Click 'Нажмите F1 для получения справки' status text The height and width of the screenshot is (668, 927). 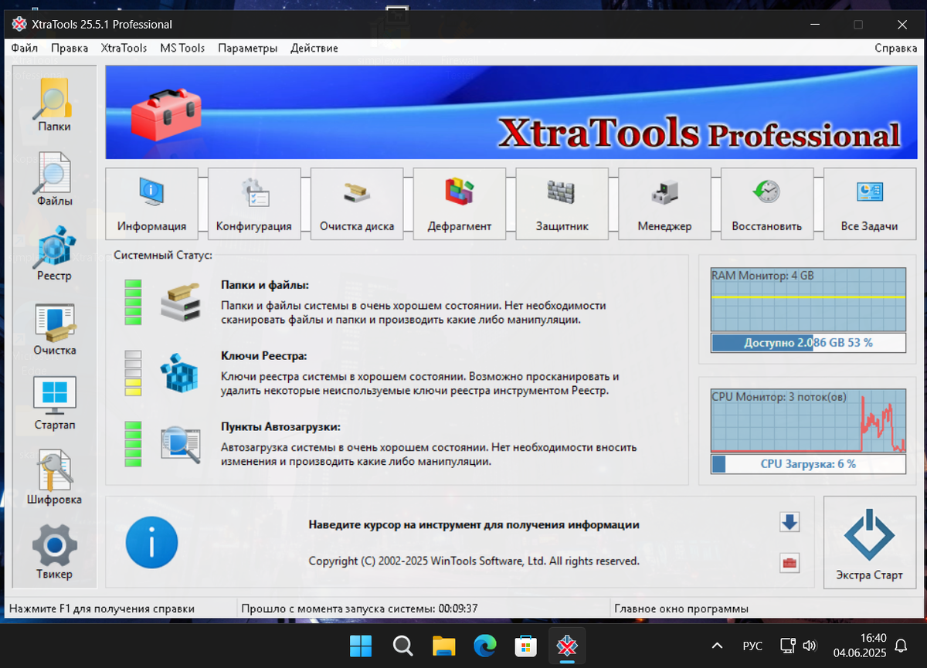tap(102, 609)
